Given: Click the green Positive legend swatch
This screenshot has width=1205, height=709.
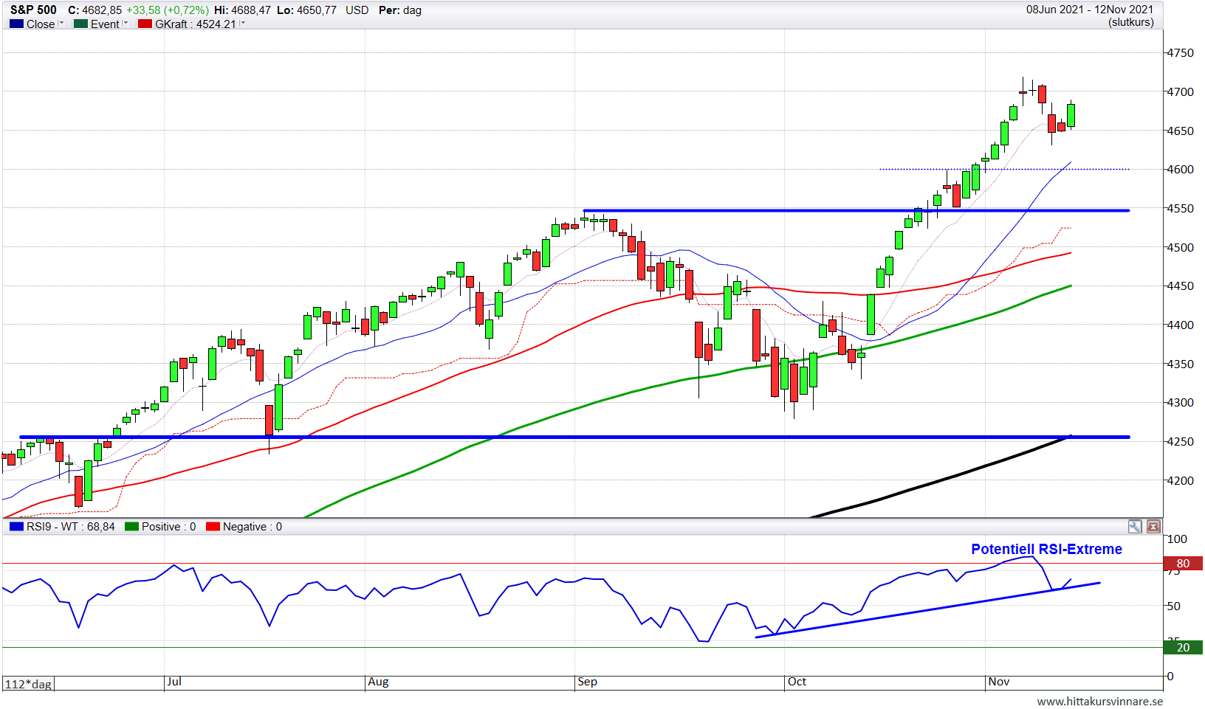Looking at the screenshot, I should click(131, 527).
